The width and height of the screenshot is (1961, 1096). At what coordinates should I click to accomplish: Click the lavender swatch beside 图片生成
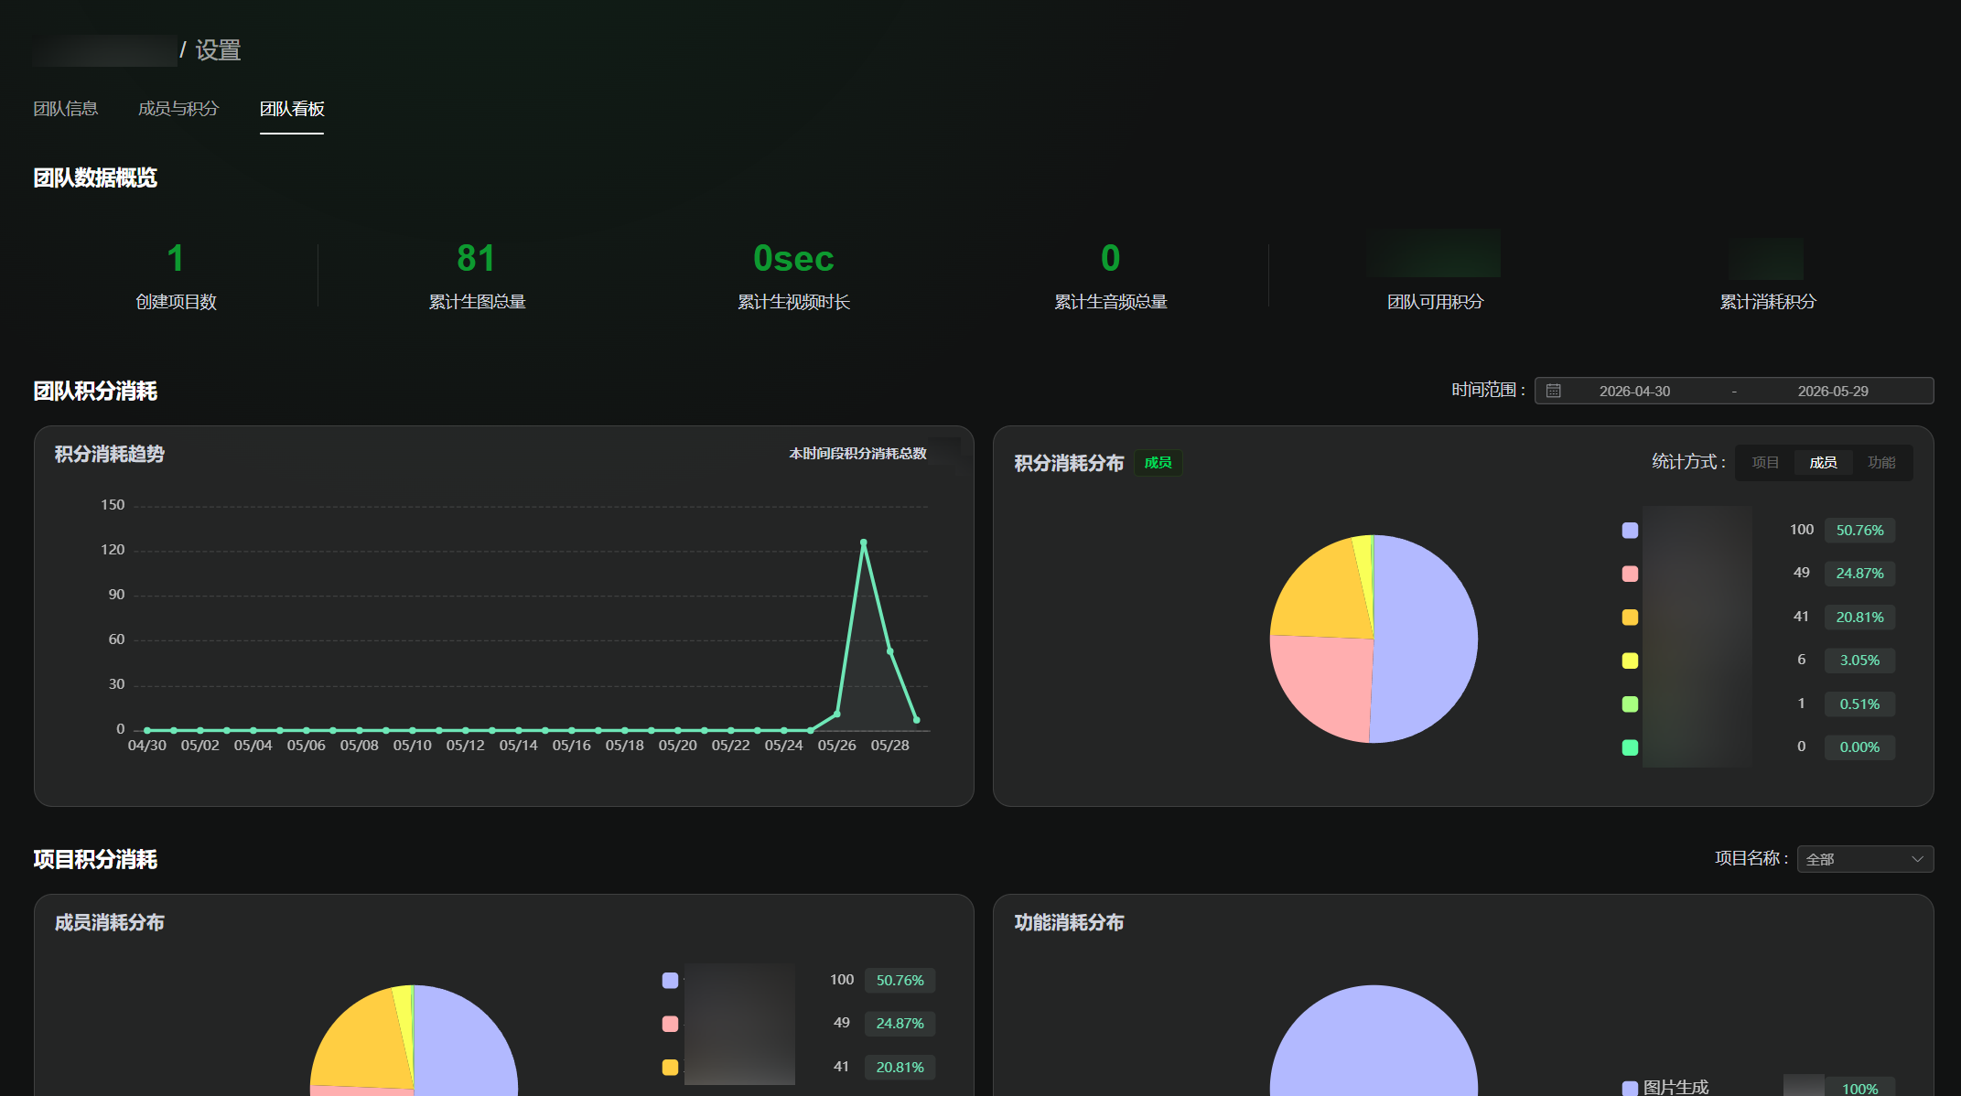[1630, 1088]
